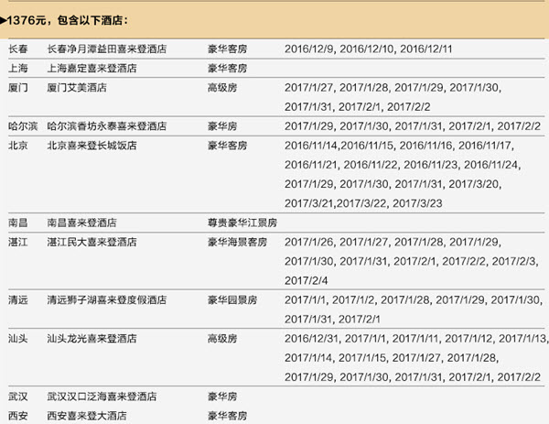Click '豪华客房' in the 长春 row

coord(228,49)
